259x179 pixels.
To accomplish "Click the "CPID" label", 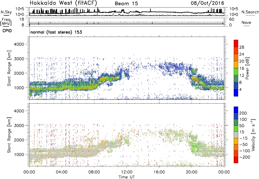I will [7, 31].
